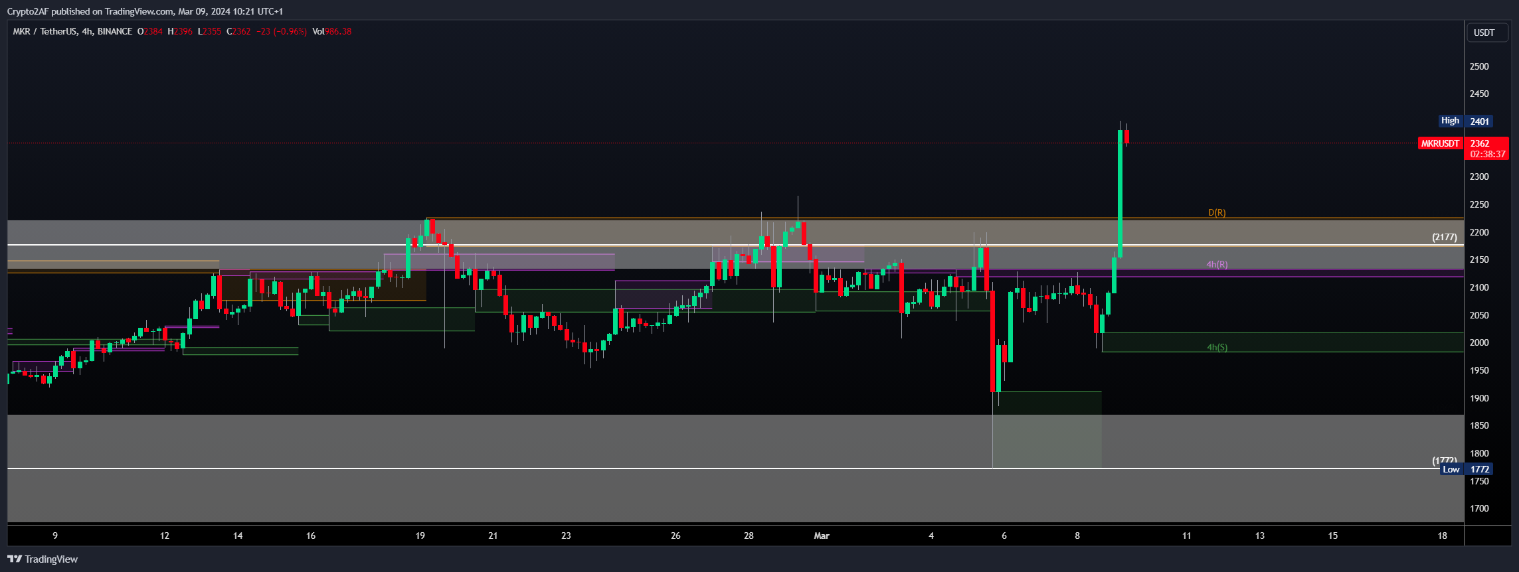Click date 9 on time axis
Image resolution: width=1519 pixels, height=572 pixels.
pyautogui.click(x=55, y=536)
